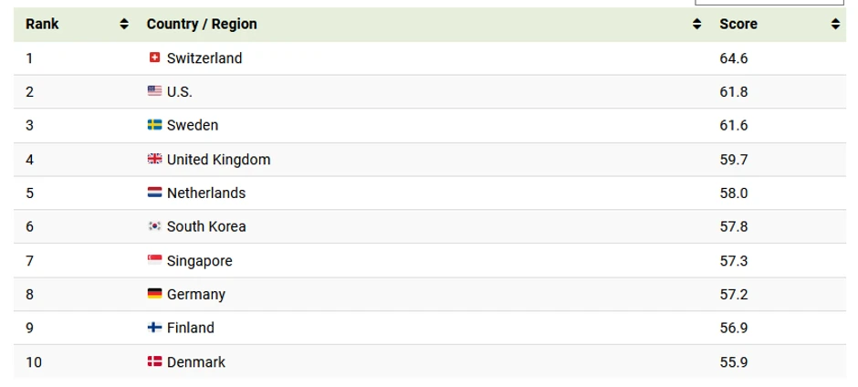Click the rank 10 cell
The width and height of the screenshot is (858, 387).
[x=34, y=361]
